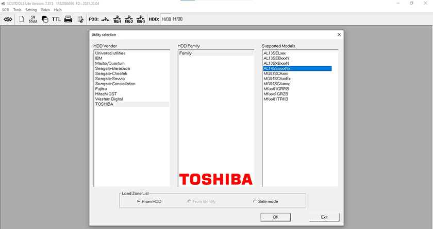
Task: Open the Tools menu
Action: click(17, 10)
